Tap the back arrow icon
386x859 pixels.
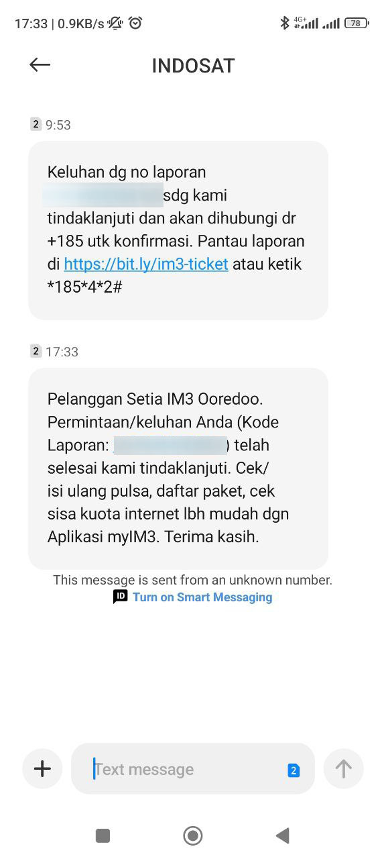(x=40, y=64)
